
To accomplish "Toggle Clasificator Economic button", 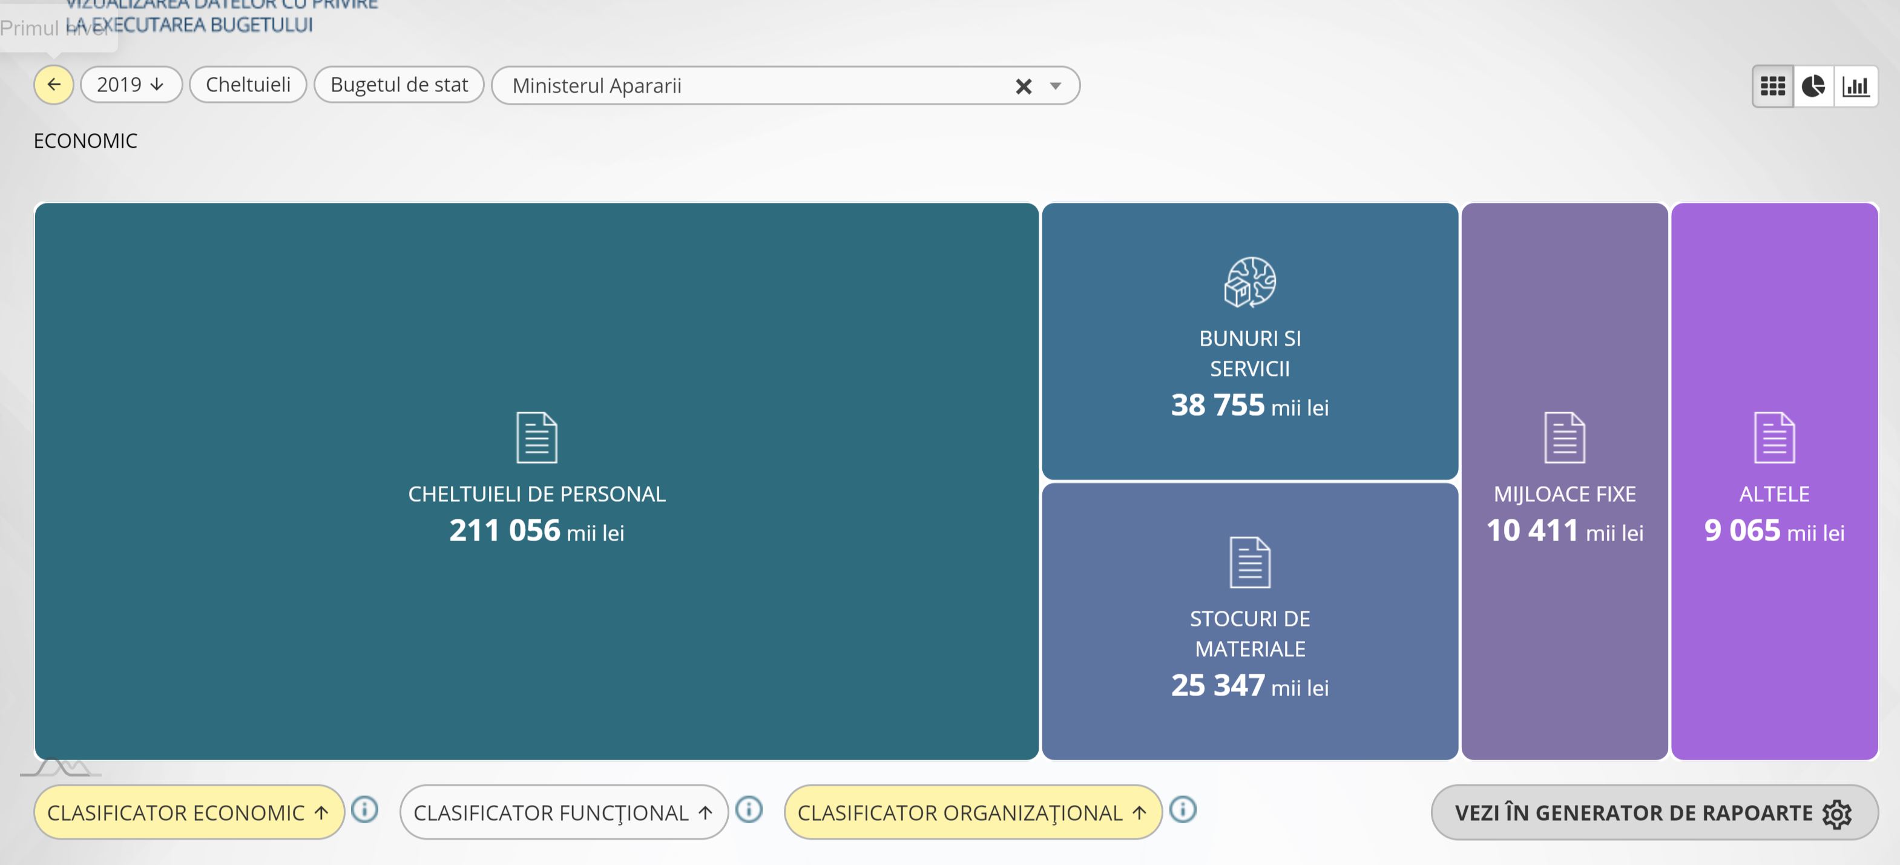I will pyautogui.click(x=189, y=812).
